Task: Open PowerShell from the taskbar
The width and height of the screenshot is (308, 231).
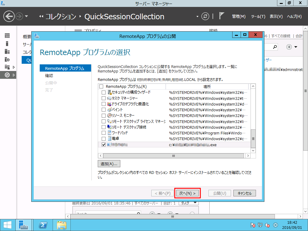Action: point(43,225)
